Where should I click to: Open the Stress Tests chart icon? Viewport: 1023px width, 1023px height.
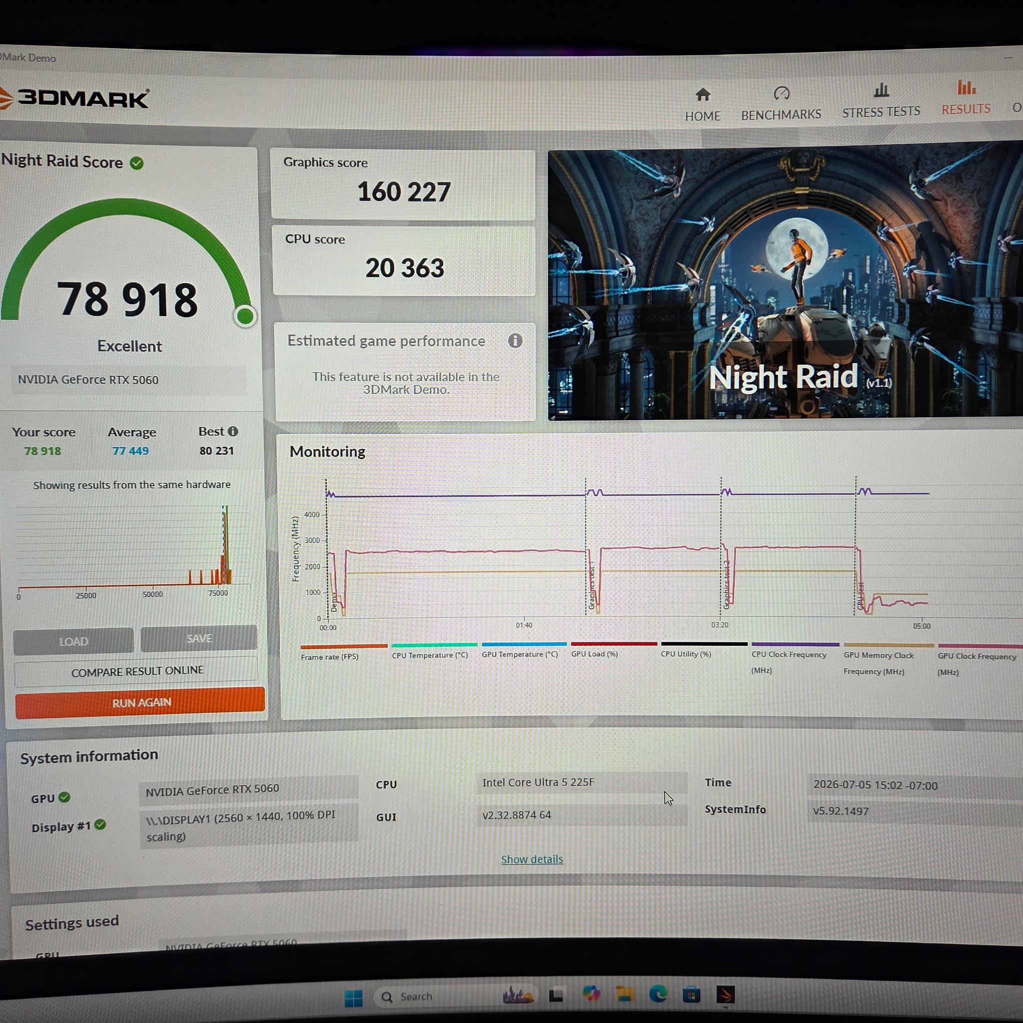[x=881, y=90]
